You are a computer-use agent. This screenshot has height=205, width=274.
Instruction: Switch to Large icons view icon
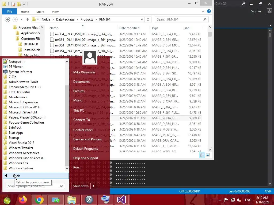pos(208,155)
